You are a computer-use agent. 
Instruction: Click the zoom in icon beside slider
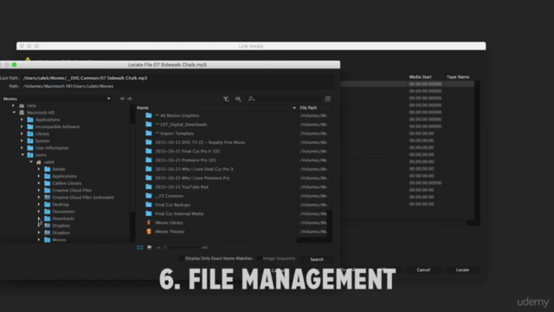(x=204, y=248)
